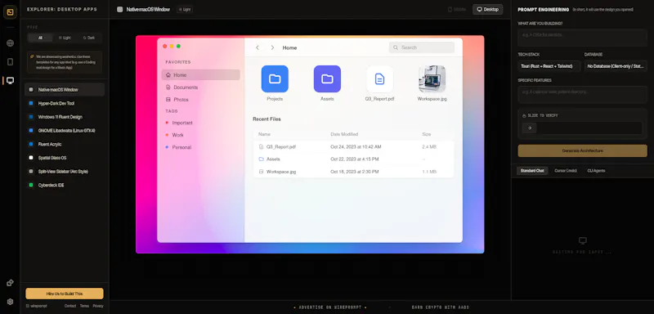This screenshot has width=654, height=314.
Task: Open the Workspace.jpg image thumbnail
Action: tap(432, 78)
